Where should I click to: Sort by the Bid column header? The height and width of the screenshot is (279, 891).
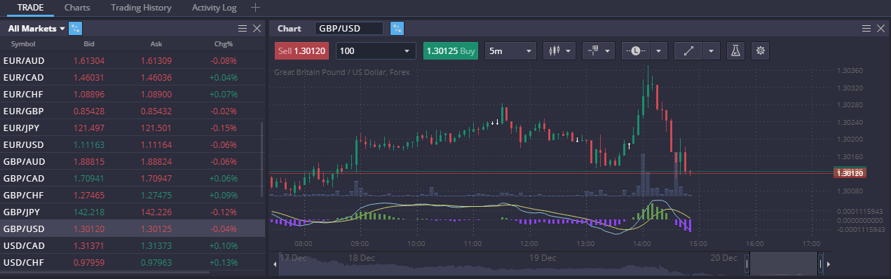89,44
